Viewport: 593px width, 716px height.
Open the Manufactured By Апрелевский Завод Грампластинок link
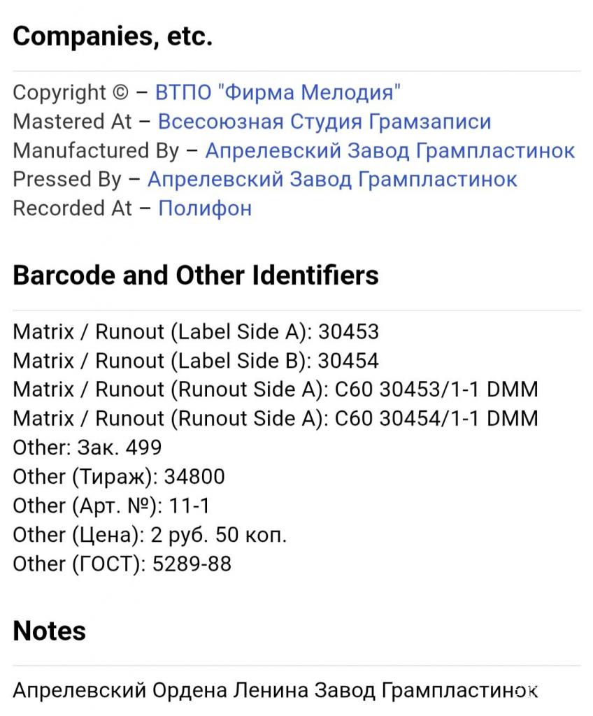coord(390,151)
